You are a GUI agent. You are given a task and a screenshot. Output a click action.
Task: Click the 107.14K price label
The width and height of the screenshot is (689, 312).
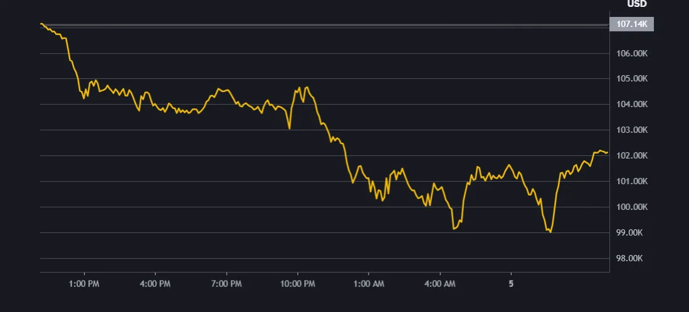pyautogui.click(x=631, y=24)
